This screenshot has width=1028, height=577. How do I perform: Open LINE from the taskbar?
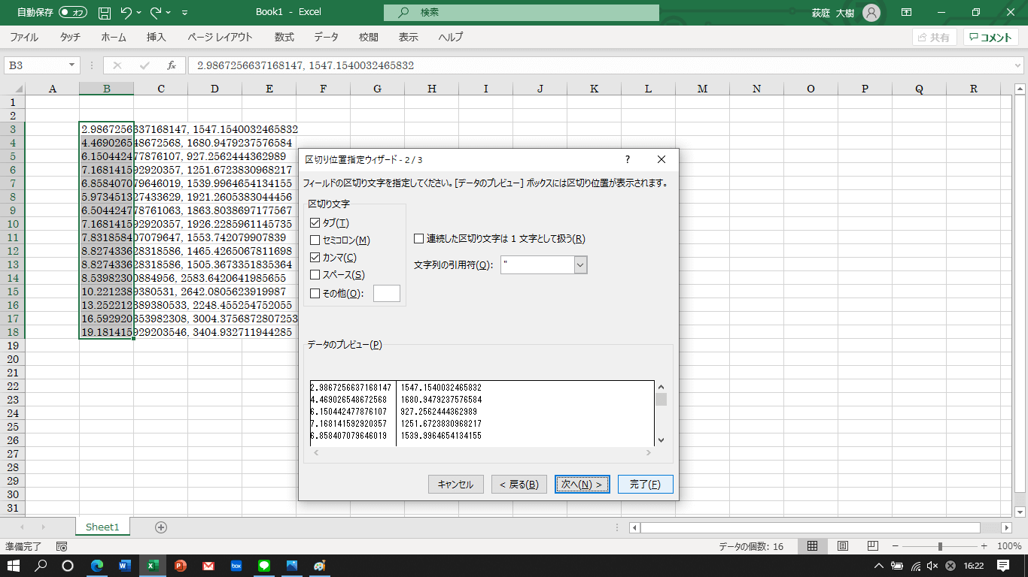click(x=263, y=566)
